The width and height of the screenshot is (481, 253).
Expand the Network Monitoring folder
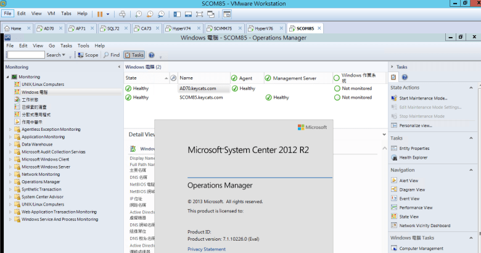point(9,174)
